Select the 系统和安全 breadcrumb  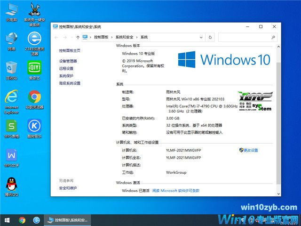coord(124,37)
